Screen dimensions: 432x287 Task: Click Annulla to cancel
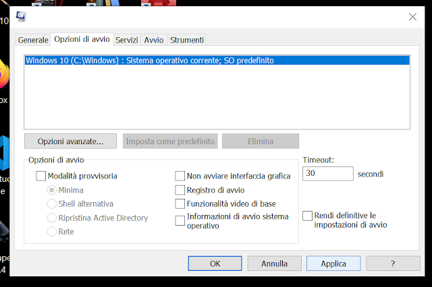coord(275,263)
